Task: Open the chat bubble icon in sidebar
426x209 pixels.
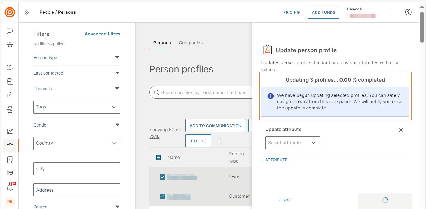Action: [10, 31]
